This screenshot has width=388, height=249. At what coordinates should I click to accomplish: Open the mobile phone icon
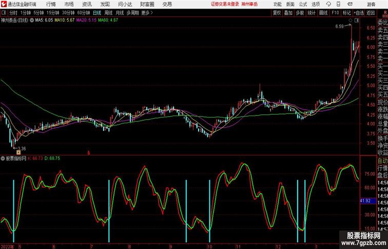(x=338, y=4)
